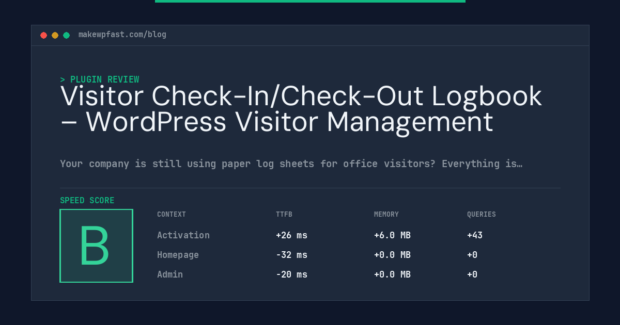Click Homepage's +0.0 MB memory value
The image size is (620, 325).
392,255
